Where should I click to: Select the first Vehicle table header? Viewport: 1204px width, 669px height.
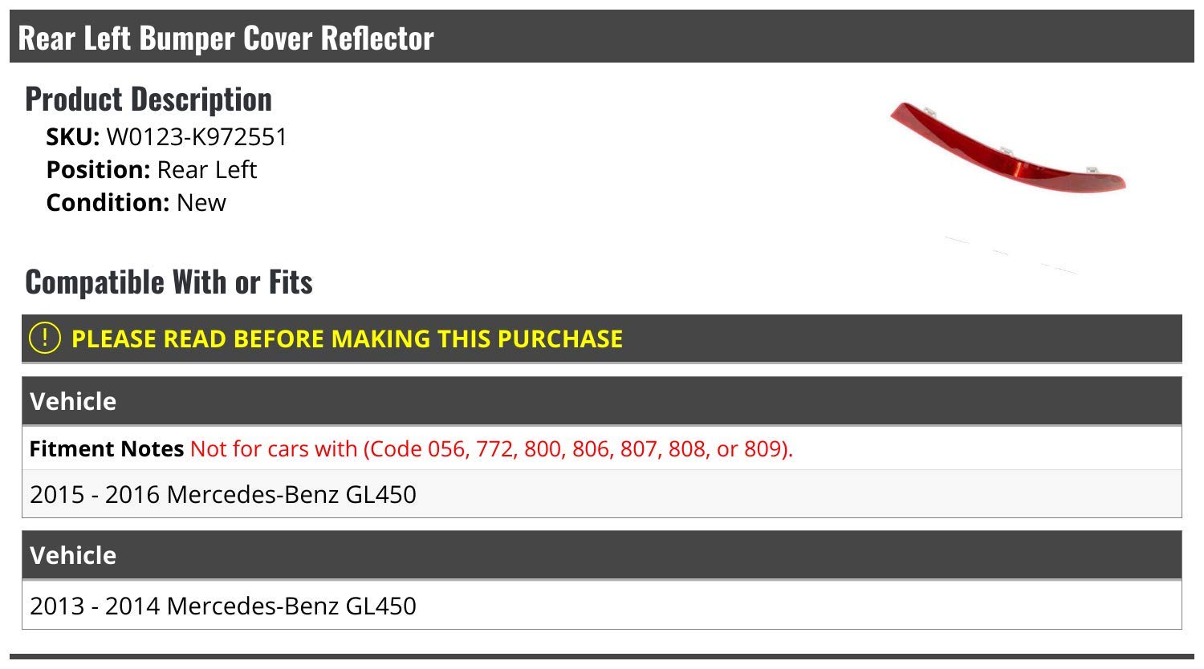click(73, 401)
